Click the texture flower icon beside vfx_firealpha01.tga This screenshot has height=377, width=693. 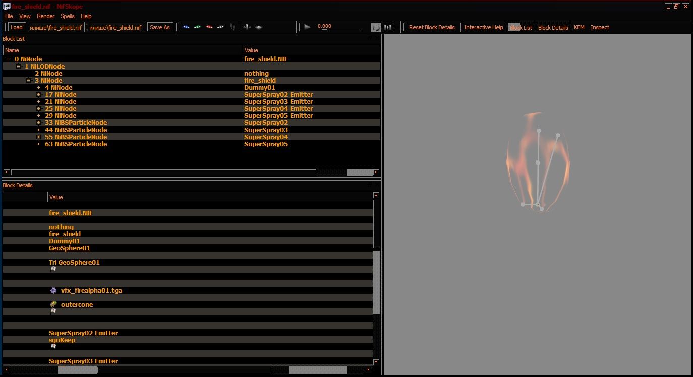pos(53,290)
